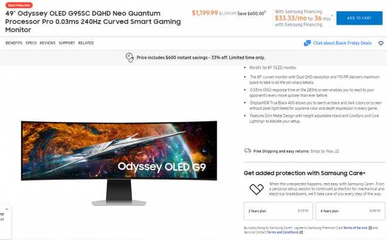Click the ADD TO CART button

click(359, 18)
